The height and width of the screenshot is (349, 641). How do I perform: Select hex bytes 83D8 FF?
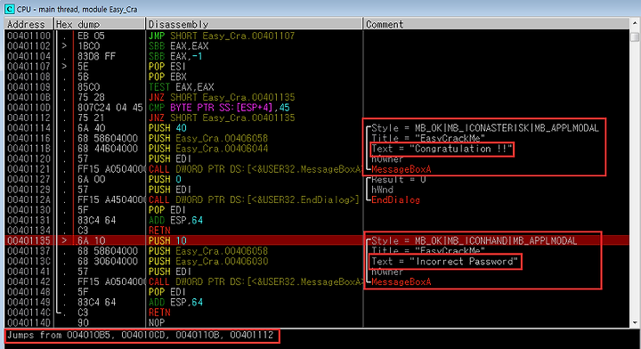click(x=96, y=56)
